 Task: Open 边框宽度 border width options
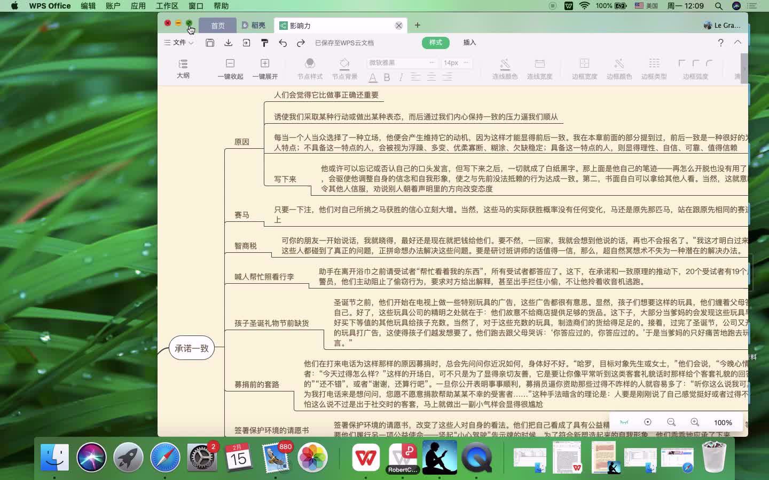(584, 69)
